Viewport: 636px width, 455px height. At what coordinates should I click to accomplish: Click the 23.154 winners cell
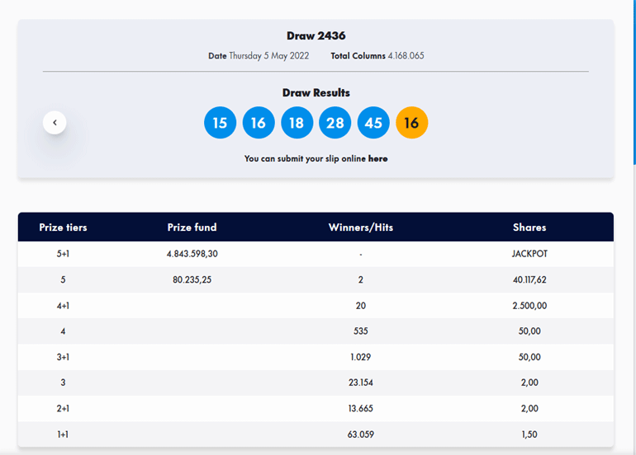point(361,382)
